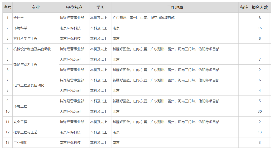Click the 序号 column header

pyautogui.click(x=7, y=7)
